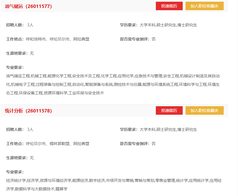237x196 pixels.
Task: Open the 统计分析 (26011578) job title
Action: click(28, 111)
